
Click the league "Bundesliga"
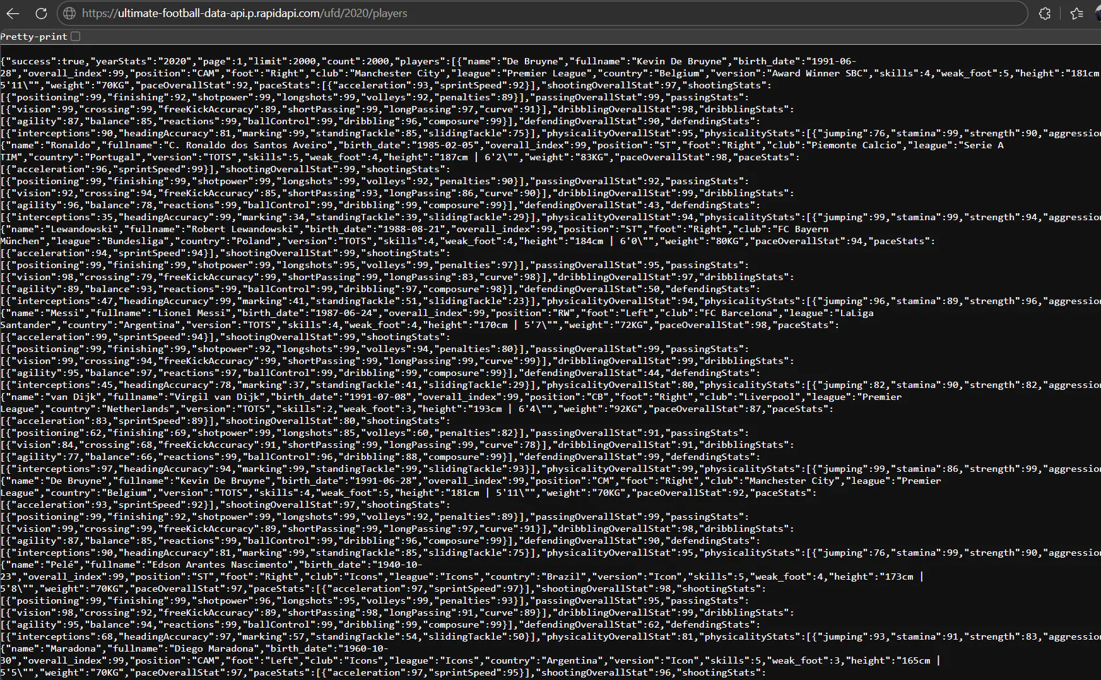pyautogui.click(x=134, y=241)
